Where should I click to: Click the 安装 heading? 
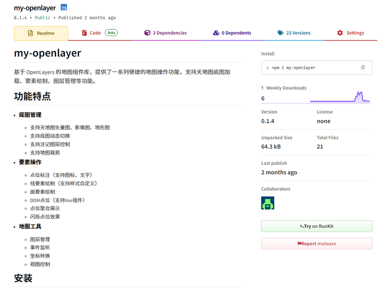(23, 278)
